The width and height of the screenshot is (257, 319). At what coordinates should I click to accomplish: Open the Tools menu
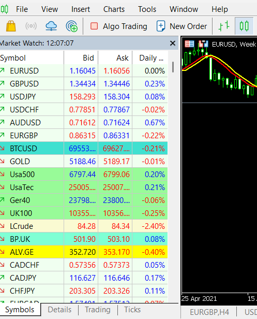coord(147,9)
